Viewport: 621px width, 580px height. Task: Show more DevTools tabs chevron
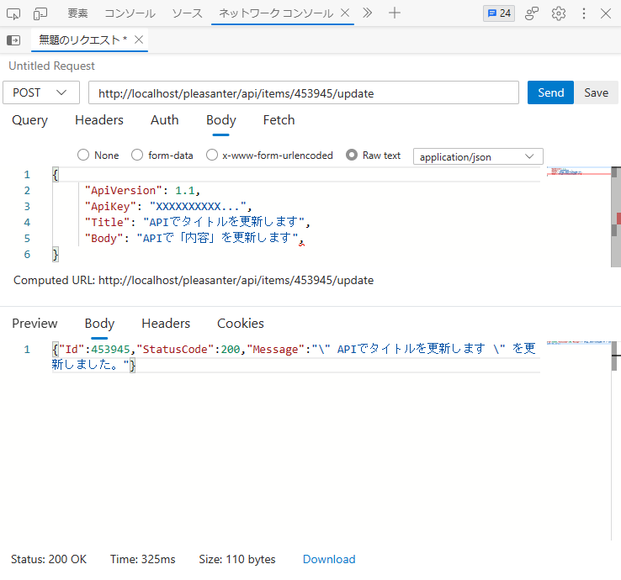367,13
